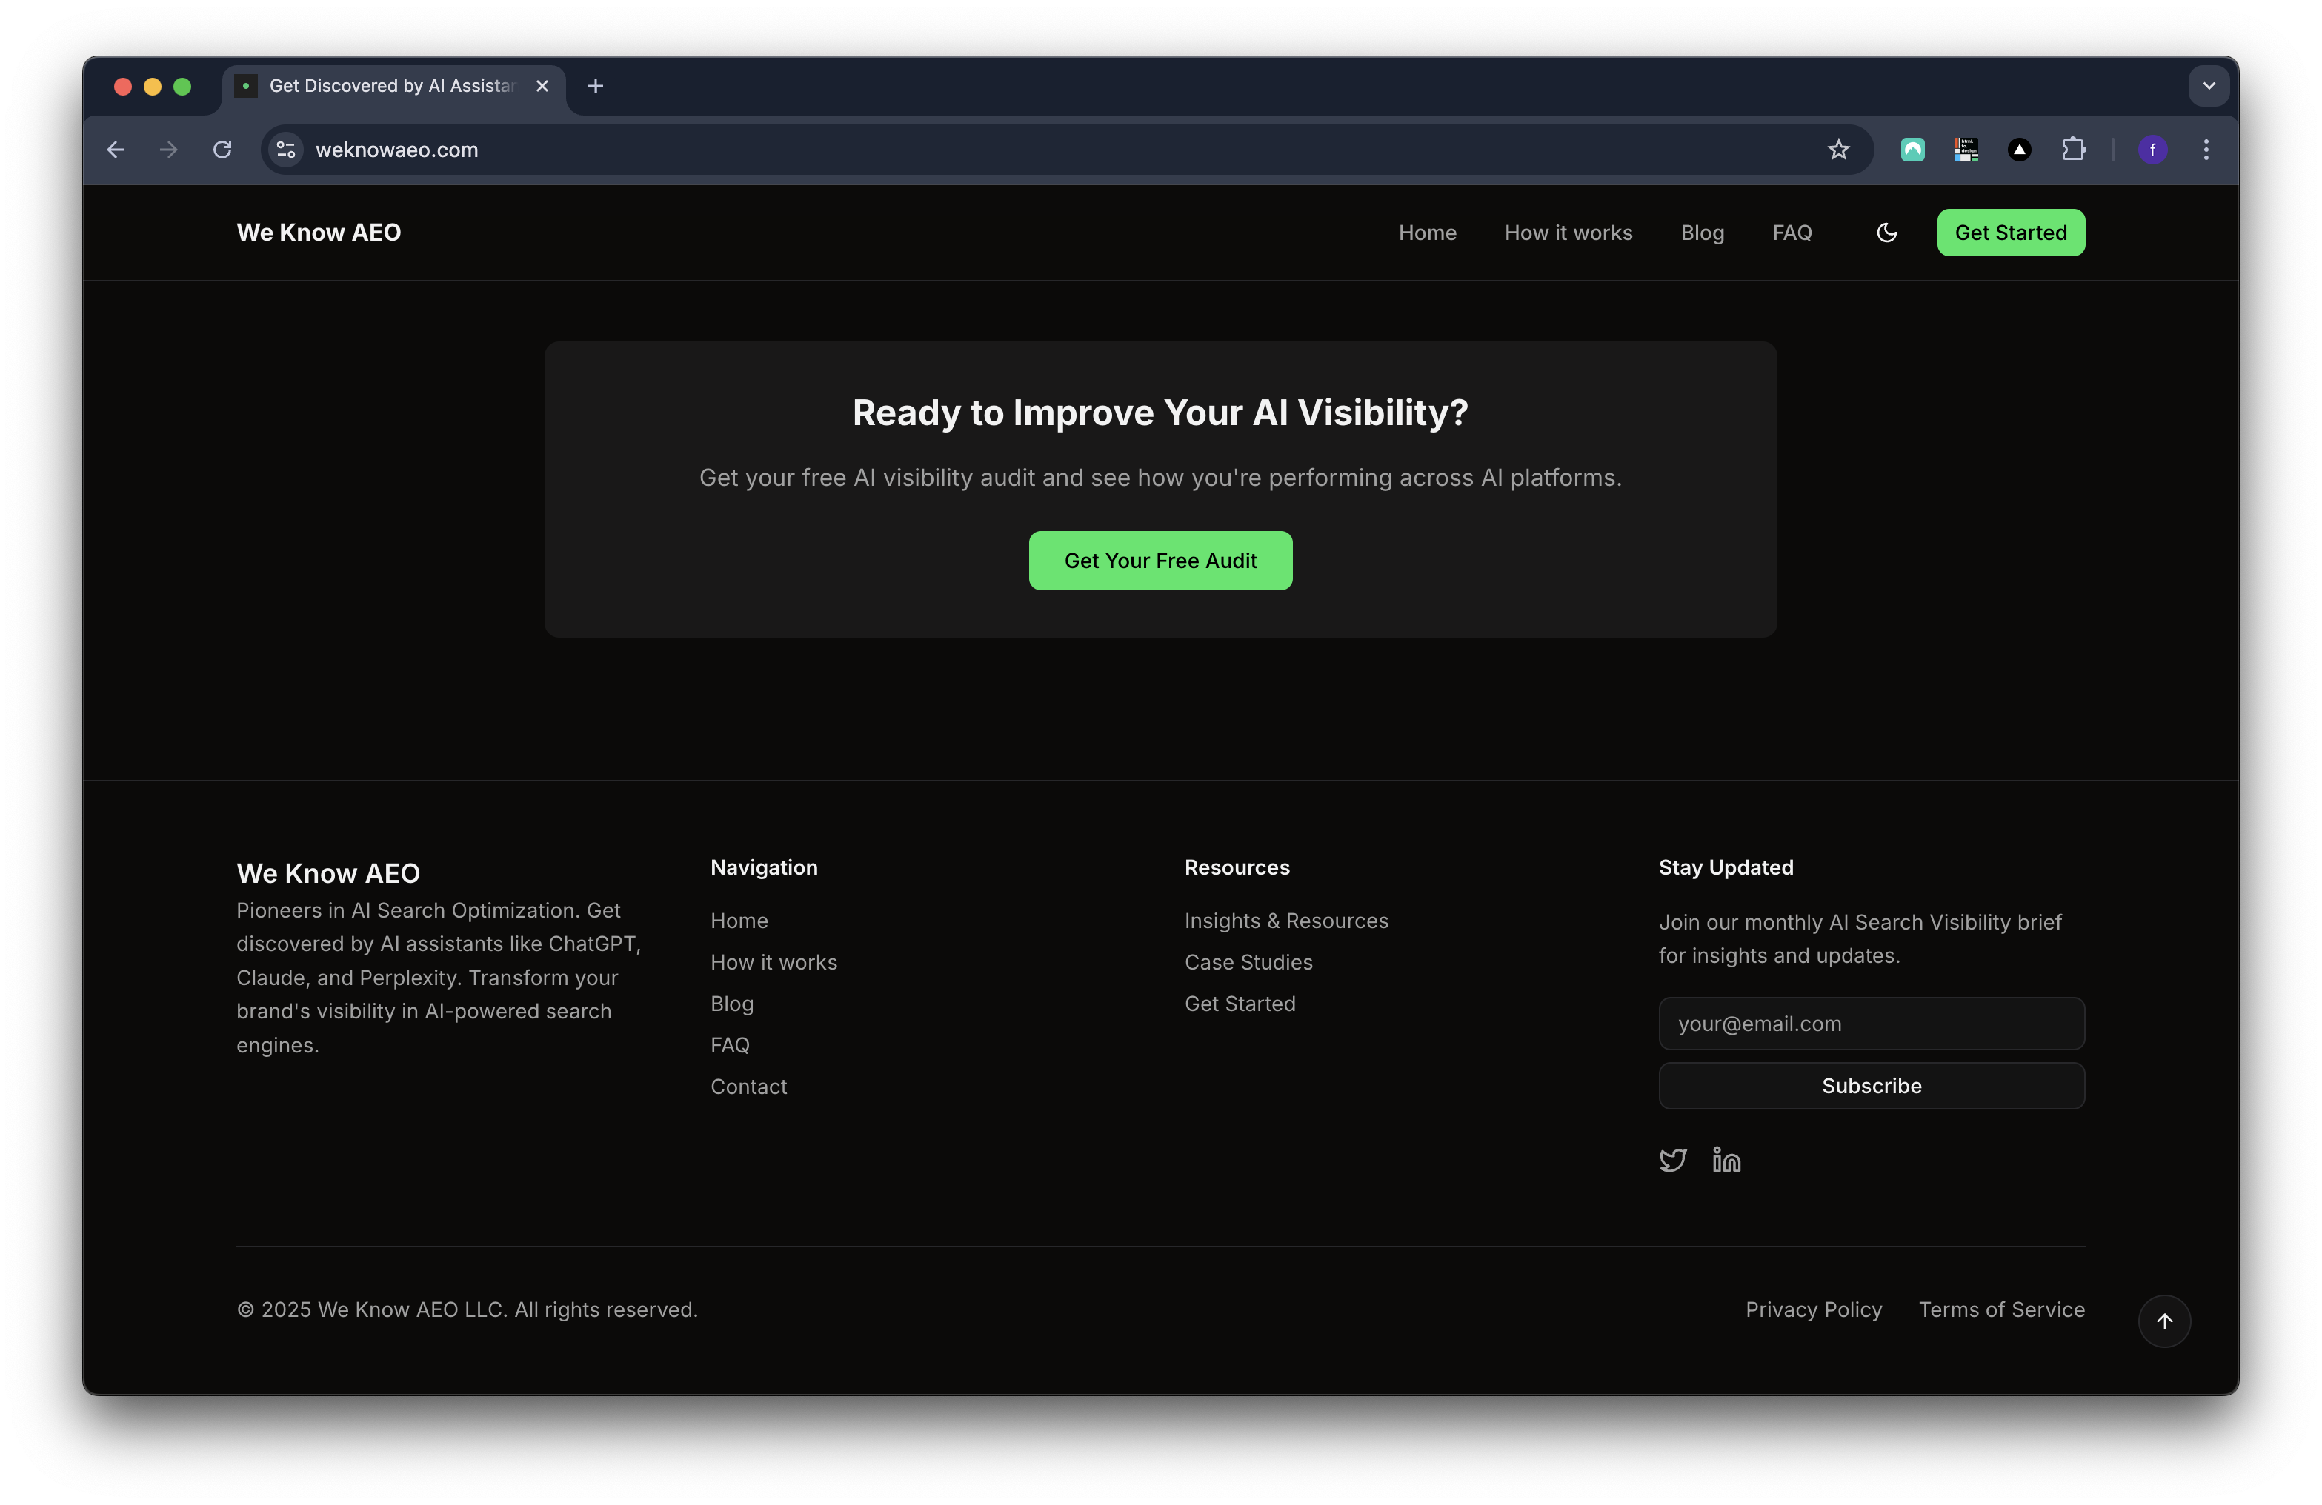The image size is (2322, 1505).
Task: Reload the page
Action: click(222, 149)
